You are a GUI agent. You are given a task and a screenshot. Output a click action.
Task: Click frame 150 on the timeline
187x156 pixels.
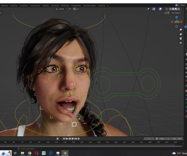[90, 142]
